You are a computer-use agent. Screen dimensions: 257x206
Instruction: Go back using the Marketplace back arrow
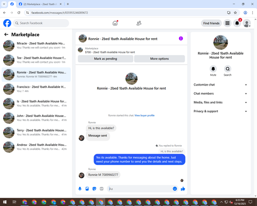[6, 35]
